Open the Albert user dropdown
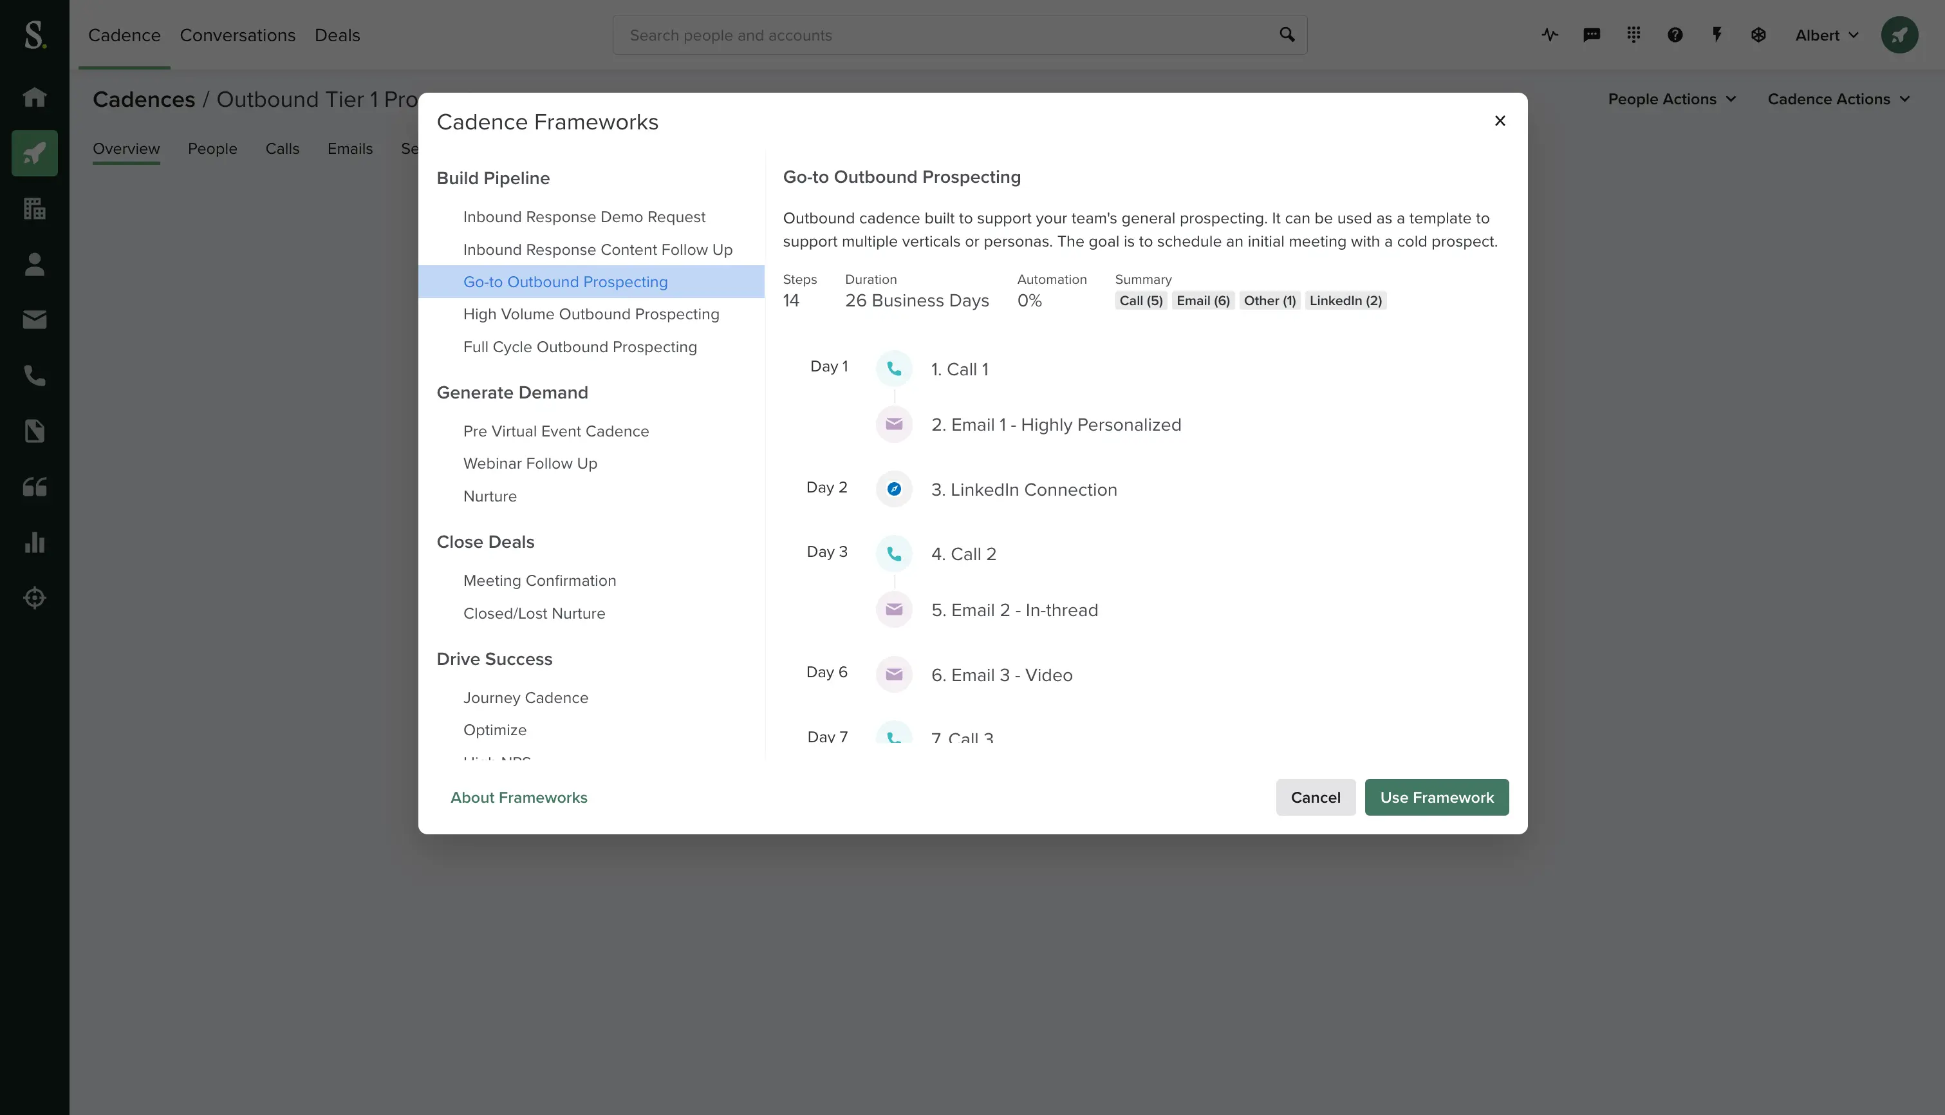 point(1827,35)
